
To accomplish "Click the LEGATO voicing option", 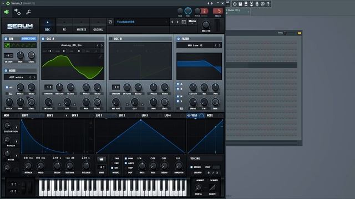I will point(197,172).
